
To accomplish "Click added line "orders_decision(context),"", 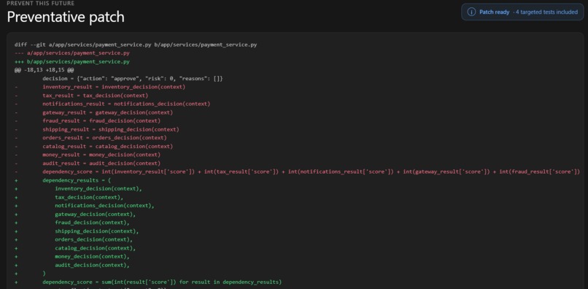I will pyautogui.click(x=94, y=239).
